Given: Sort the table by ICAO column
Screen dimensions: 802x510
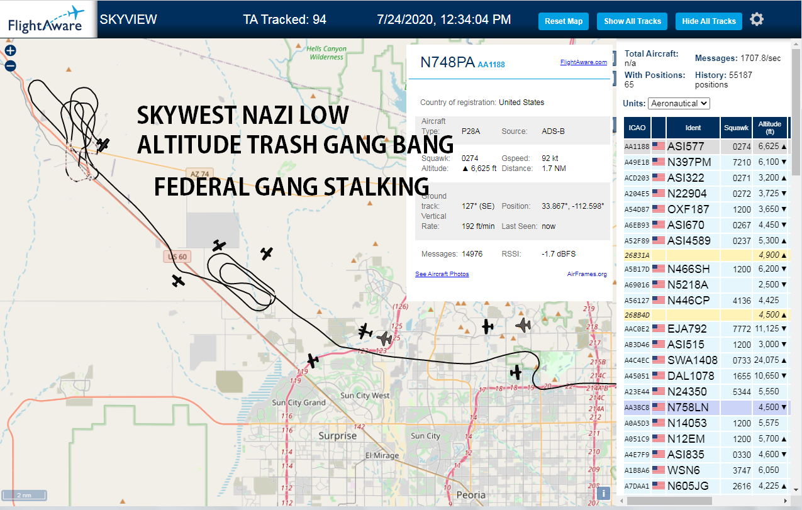Looking at the screenshot, I should pos(637,128).
